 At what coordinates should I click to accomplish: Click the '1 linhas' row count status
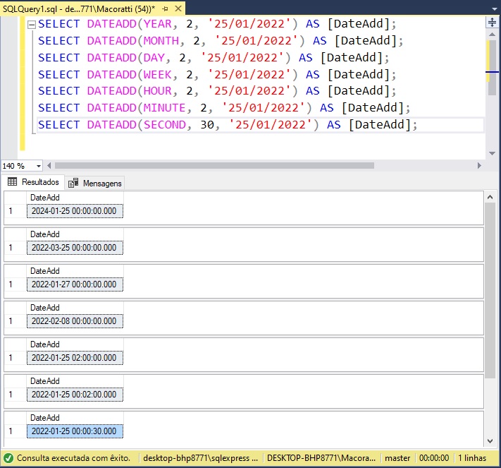pyautogui.click(x=472, y=458)
